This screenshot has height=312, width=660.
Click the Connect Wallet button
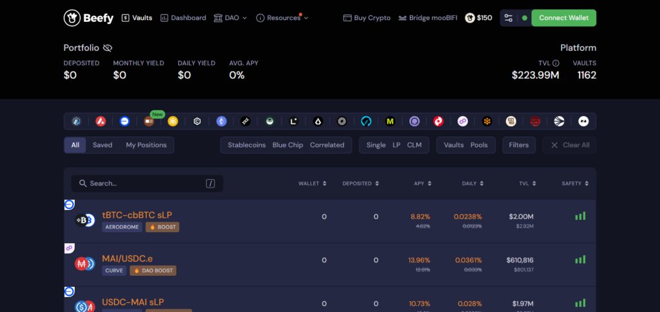[x=563, y=17]
